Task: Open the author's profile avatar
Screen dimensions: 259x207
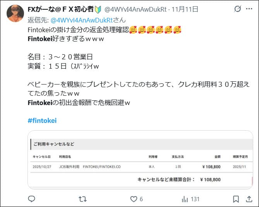Action: point(15,13)
